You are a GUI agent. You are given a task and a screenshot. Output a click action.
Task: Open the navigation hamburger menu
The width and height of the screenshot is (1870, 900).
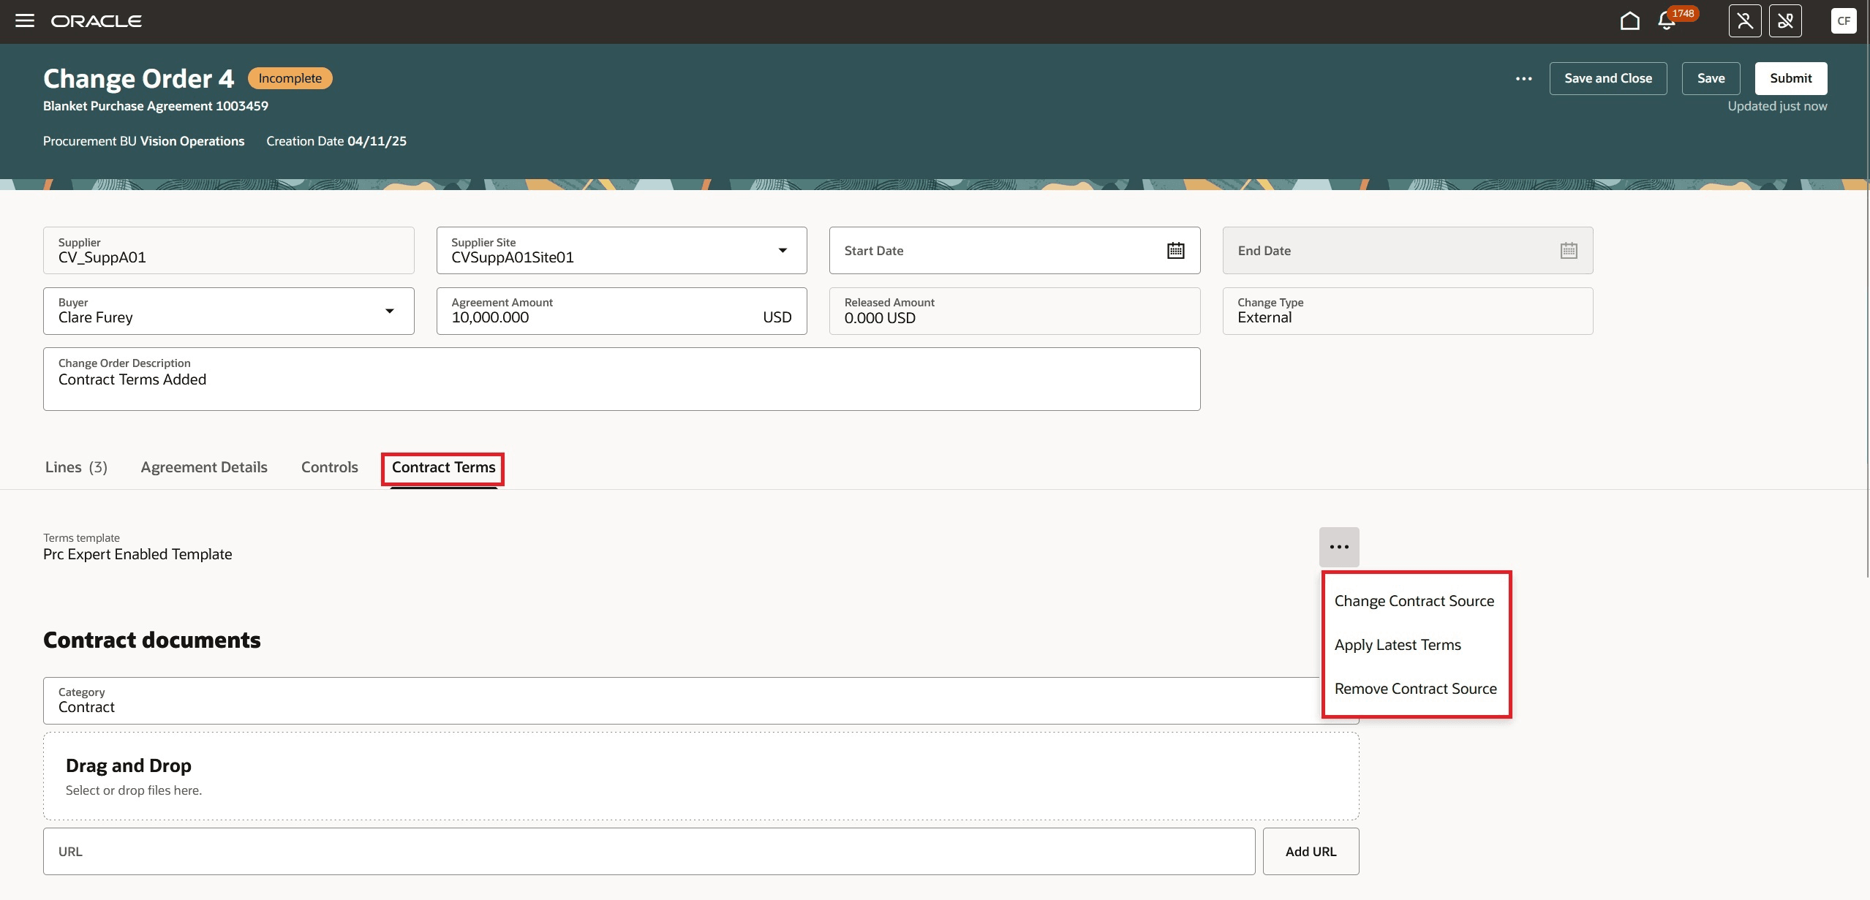click(x=26, y=20)
